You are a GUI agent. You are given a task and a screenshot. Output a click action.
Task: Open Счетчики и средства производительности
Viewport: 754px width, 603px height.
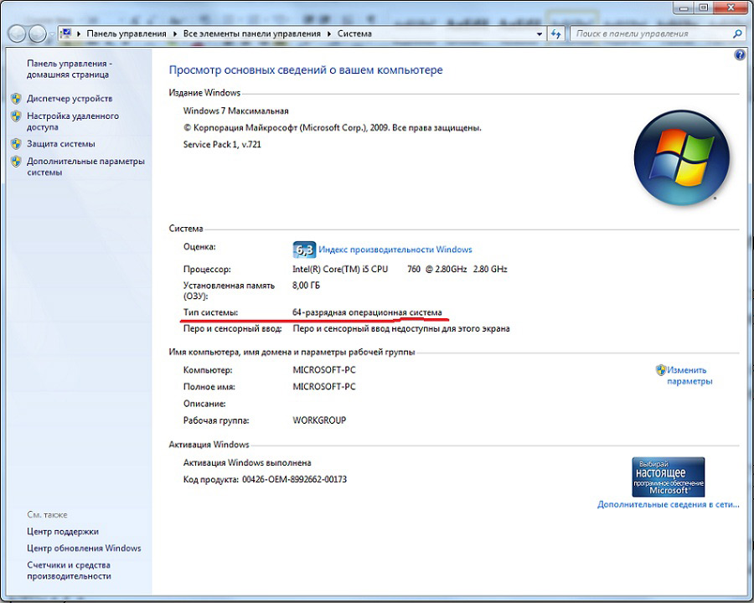click(x=69, y=570)
